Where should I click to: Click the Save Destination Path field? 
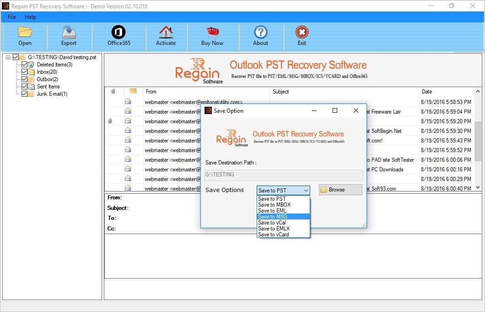coord(283,175)
